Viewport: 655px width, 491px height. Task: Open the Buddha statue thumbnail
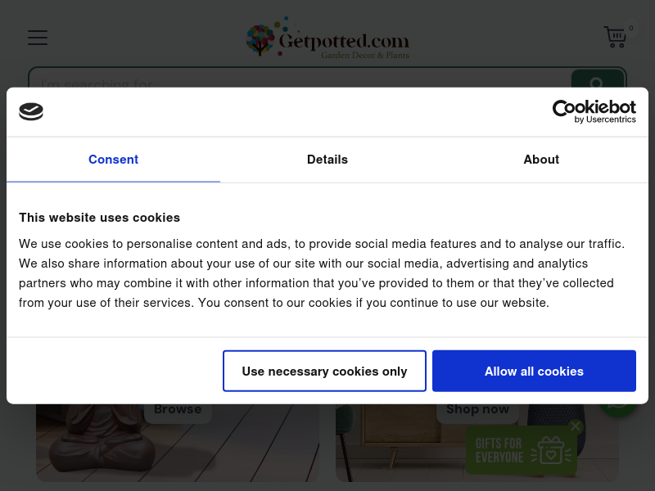(178, 443)
